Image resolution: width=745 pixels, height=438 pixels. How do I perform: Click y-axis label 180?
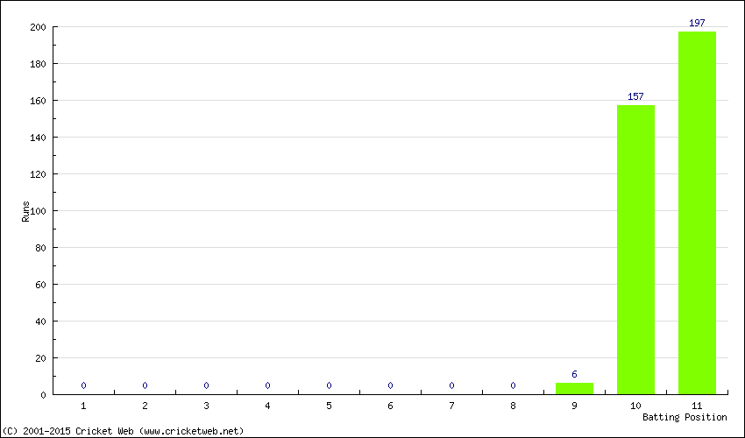click(38, 64)
